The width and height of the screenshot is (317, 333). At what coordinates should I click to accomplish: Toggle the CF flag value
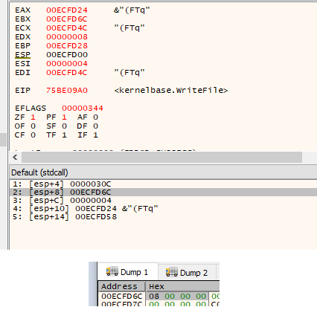coord(33,135)
